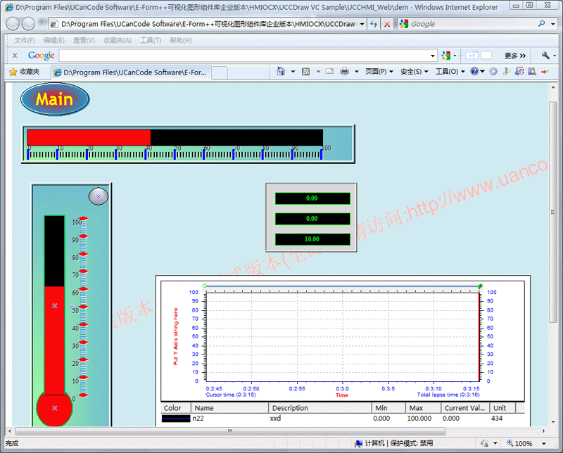Click the star icon of the Favorites button
The width and height of the screenshot is (563, 453).
pyautogui.click(x=13, y=72)
